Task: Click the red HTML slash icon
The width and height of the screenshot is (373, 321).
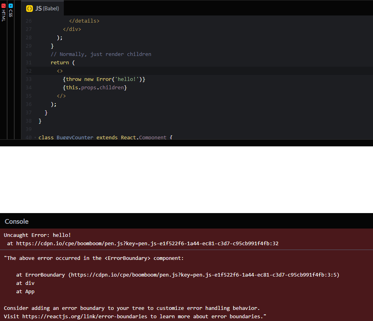Action: (3, 6)
